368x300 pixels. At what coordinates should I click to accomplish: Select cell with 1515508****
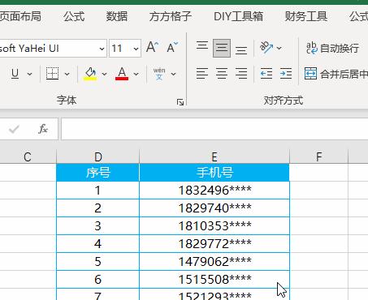(x=214, y=279)
